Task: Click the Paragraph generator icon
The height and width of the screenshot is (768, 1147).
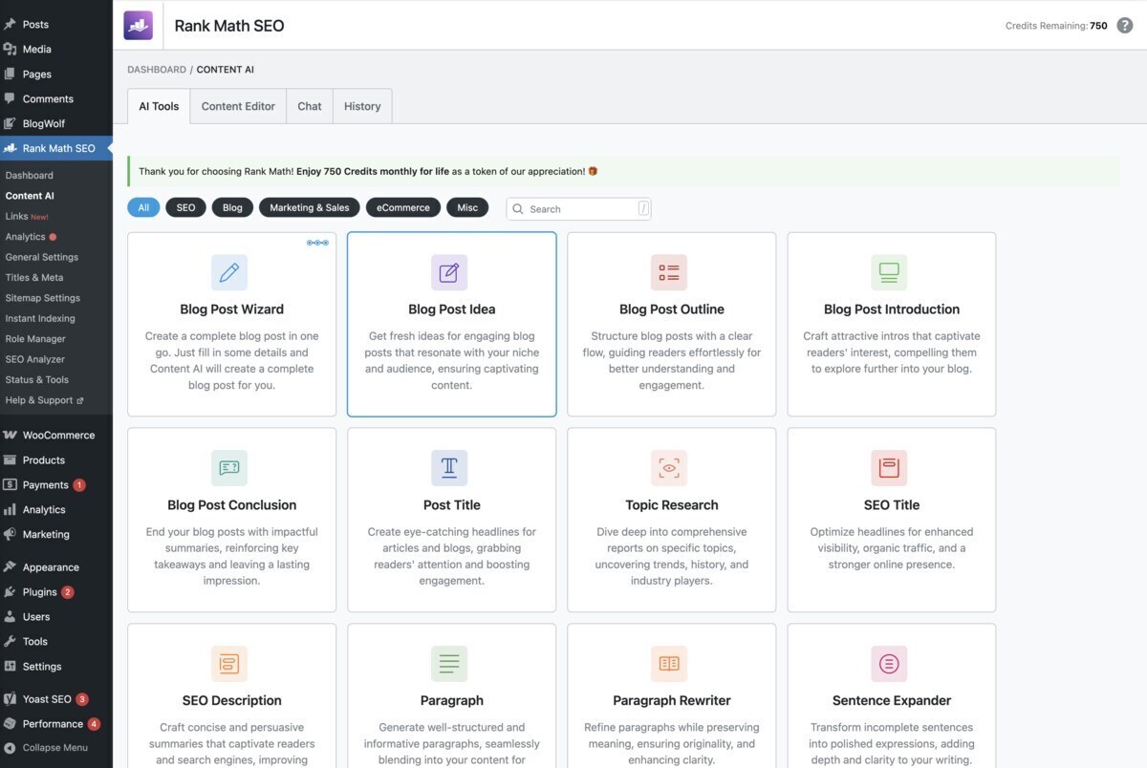Action: tap(449, 663)
